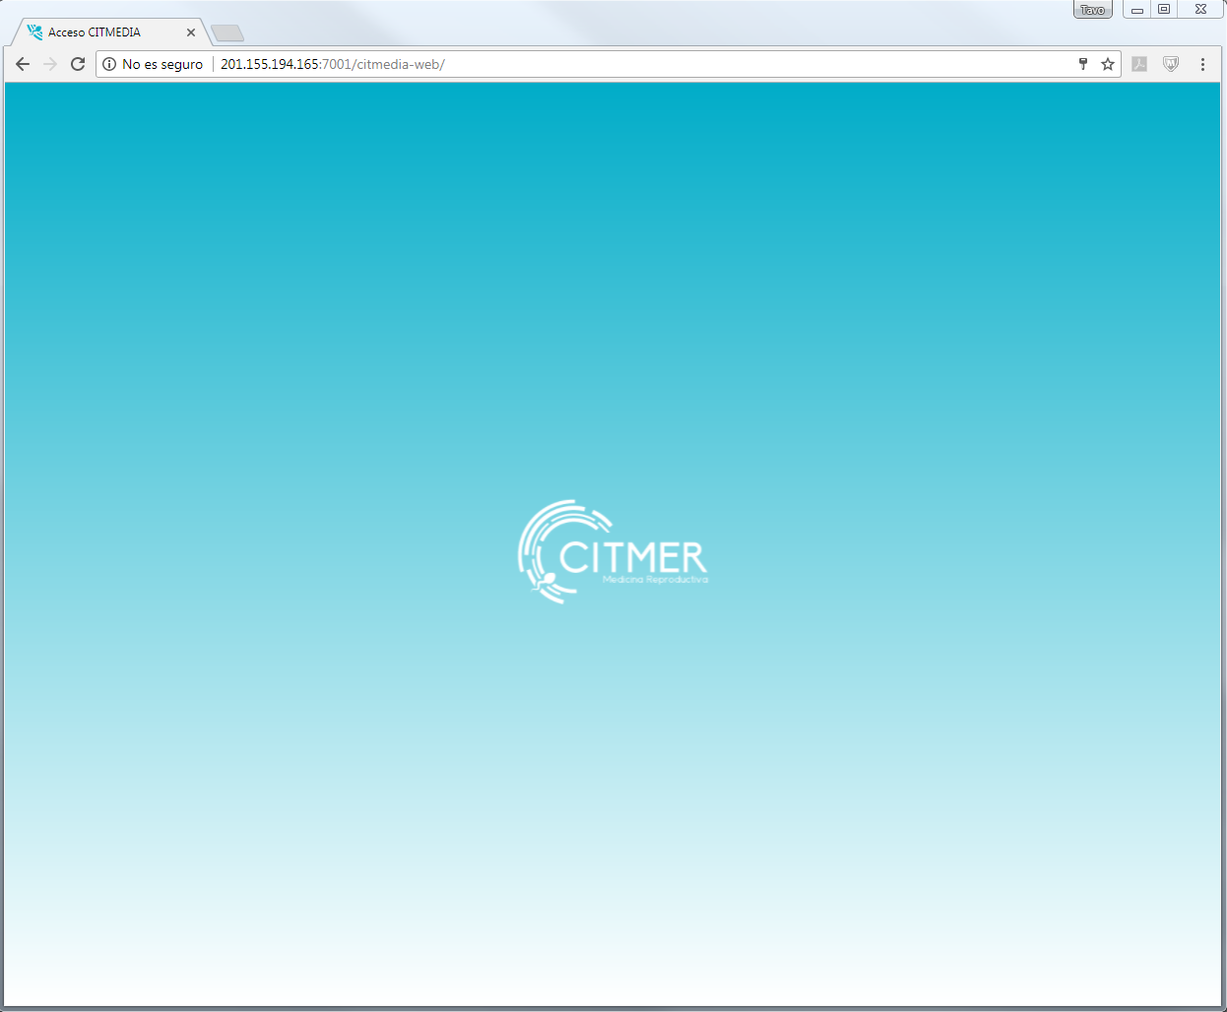Click the address bar URL

click(333, 64)
